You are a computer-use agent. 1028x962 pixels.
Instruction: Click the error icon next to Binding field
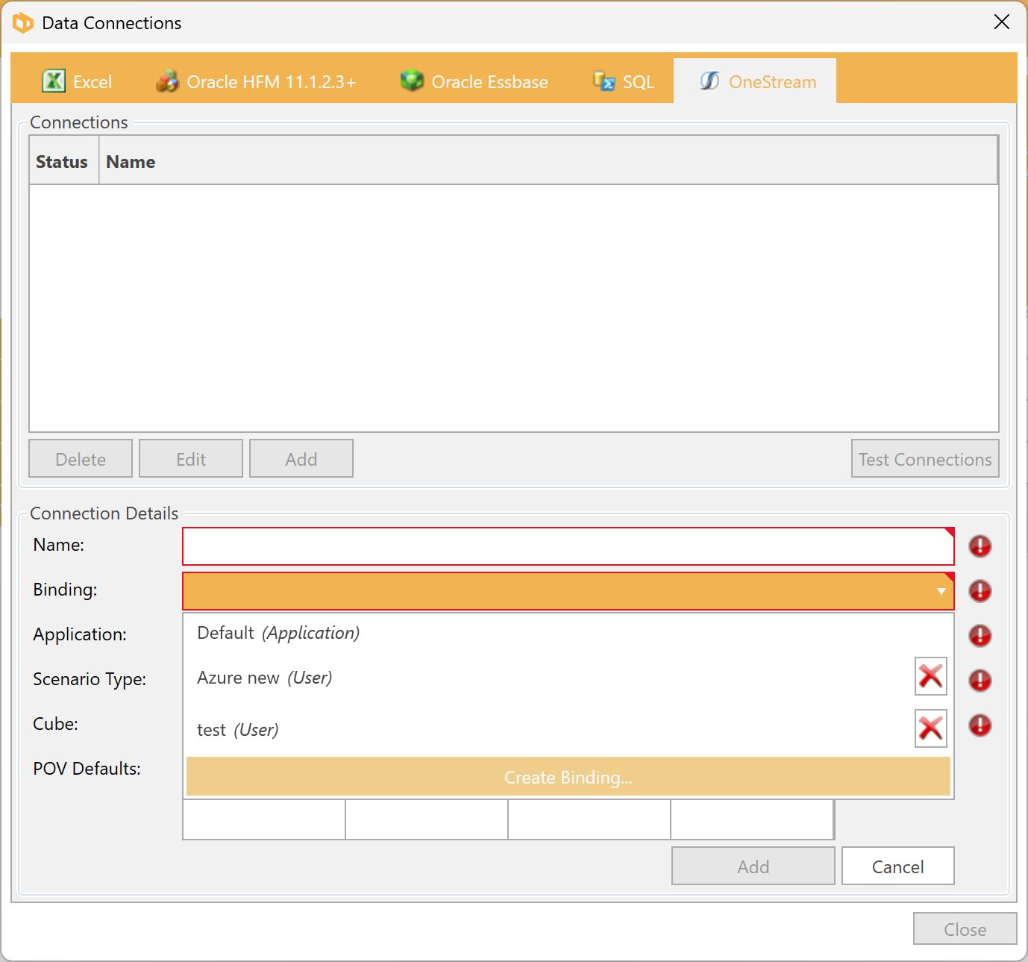[980, 591]
